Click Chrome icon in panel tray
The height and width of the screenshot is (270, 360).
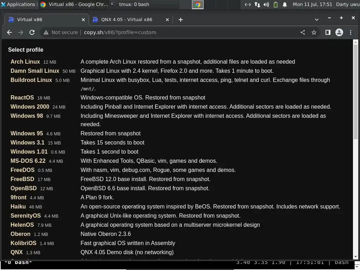tap(198, 5)
